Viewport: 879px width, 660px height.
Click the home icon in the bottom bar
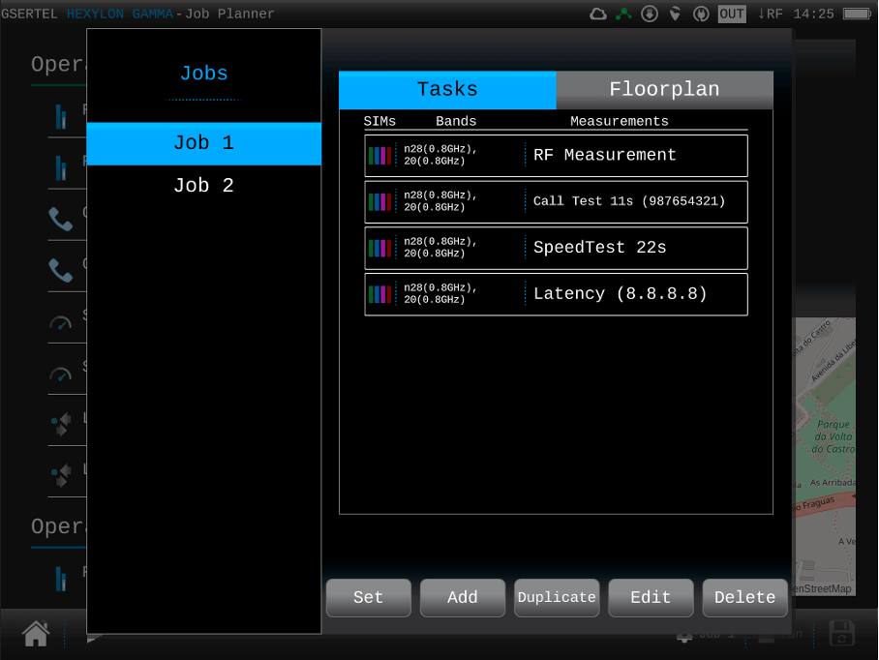(x=36, y=634)
